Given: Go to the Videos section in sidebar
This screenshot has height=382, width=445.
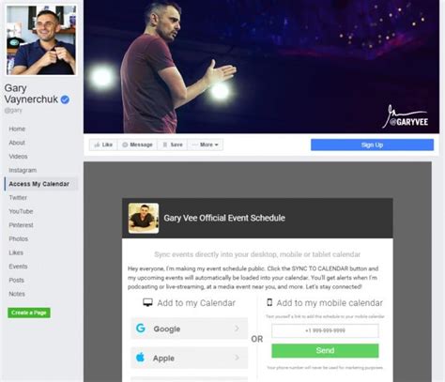Looking at the screenshot, I should (x=18, y=157).
